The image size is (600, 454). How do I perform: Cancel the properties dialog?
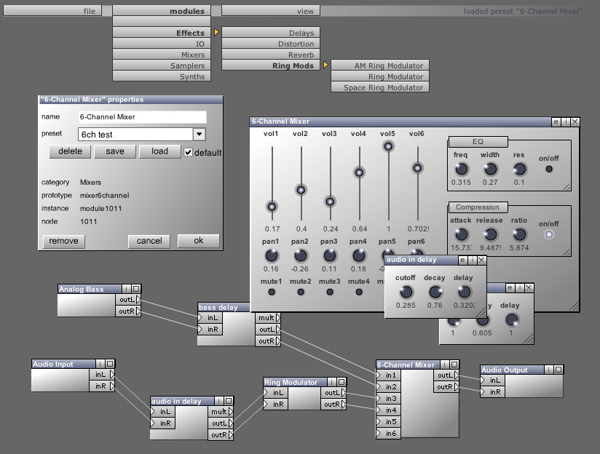[149, 241]
